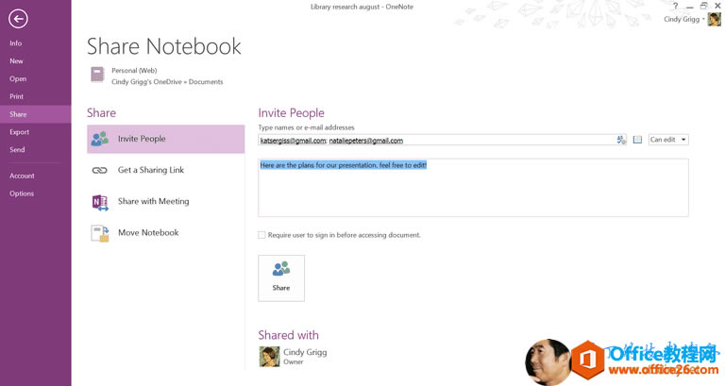725x386 pixels.
Task: Click the OneNote meeting icon
Action: point(100,202)
